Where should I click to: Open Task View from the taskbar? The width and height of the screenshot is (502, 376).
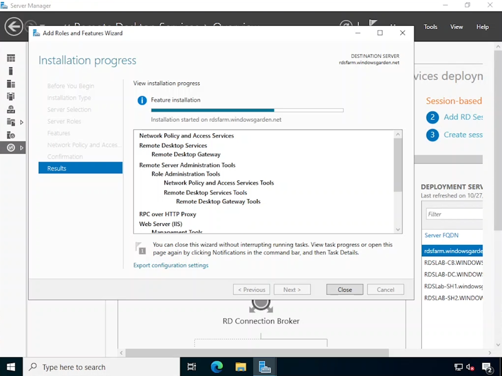click(191, 367)
